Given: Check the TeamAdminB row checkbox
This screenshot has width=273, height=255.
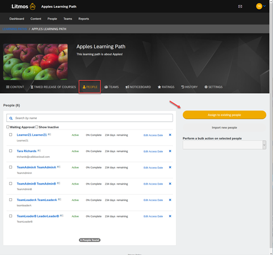Looking at the screenshot, I should 11,183.
